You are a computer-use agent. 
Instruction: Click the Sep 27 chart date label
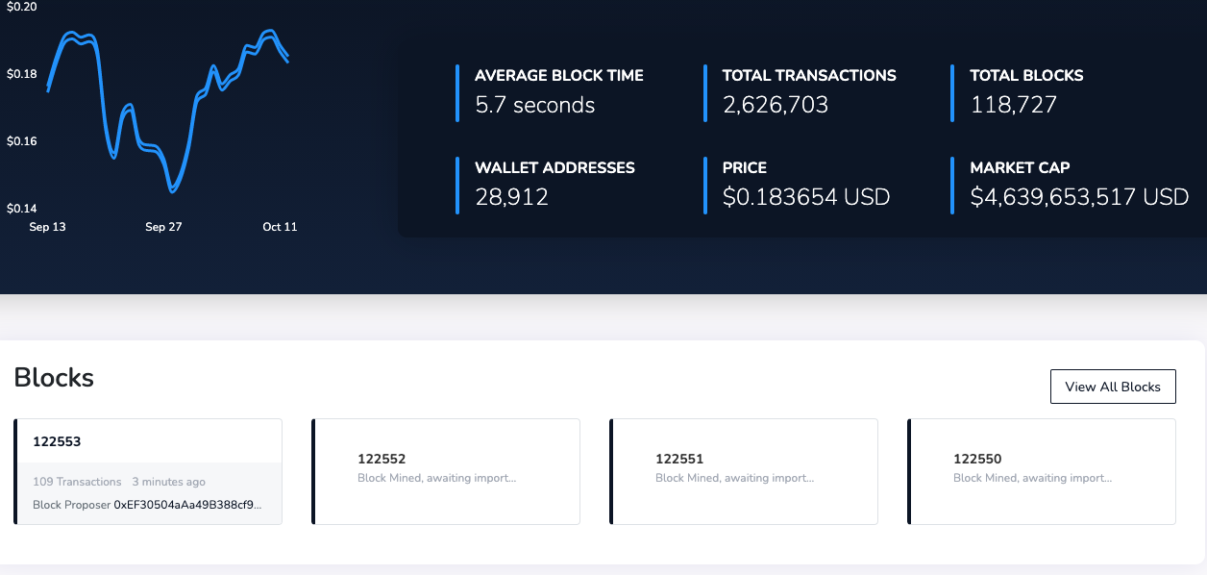pos(163,227)
